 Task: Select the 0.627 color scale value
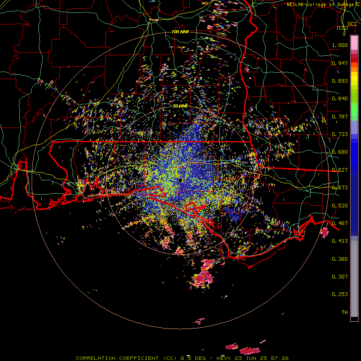[340, 170]
